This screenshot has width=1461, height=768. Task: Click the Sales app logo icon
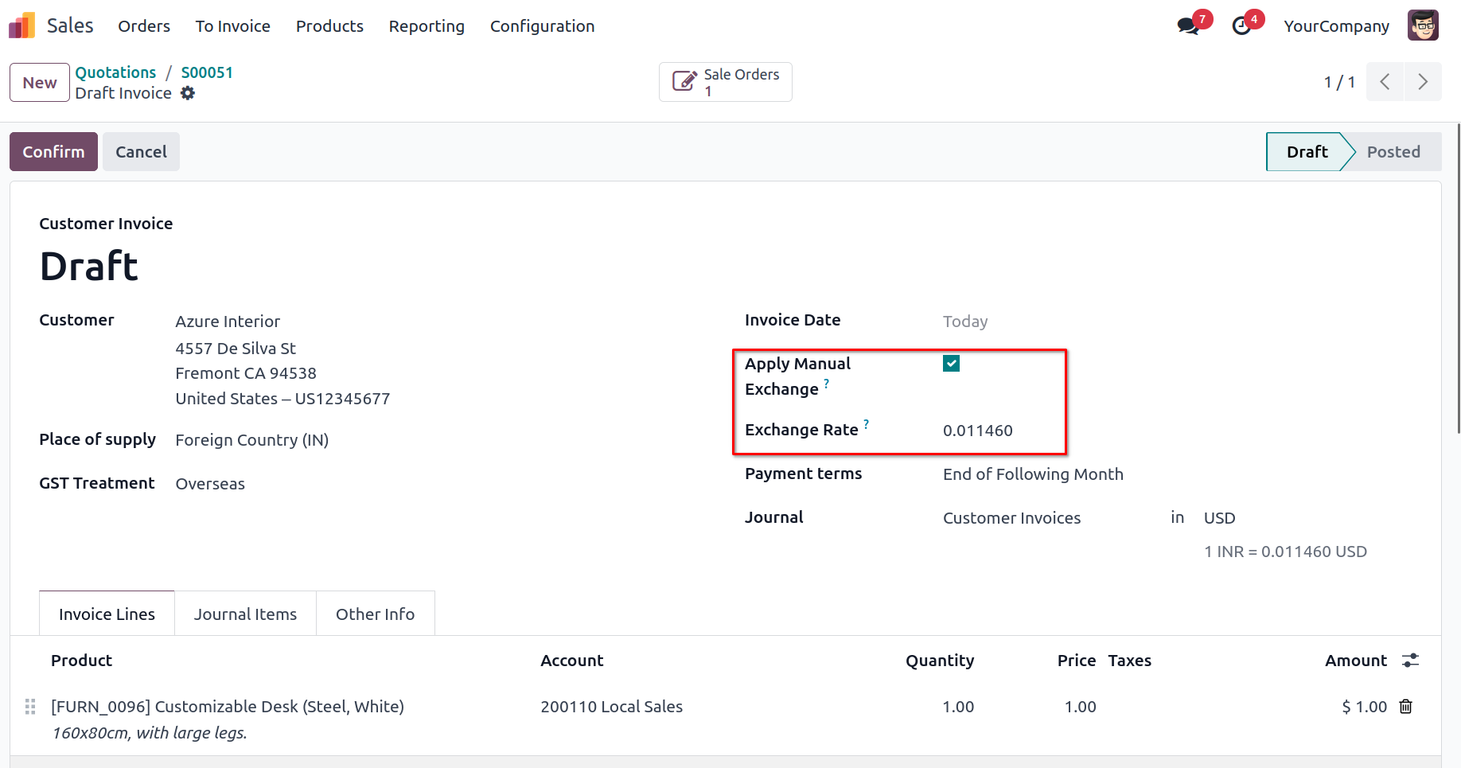[x=21, y=25]
